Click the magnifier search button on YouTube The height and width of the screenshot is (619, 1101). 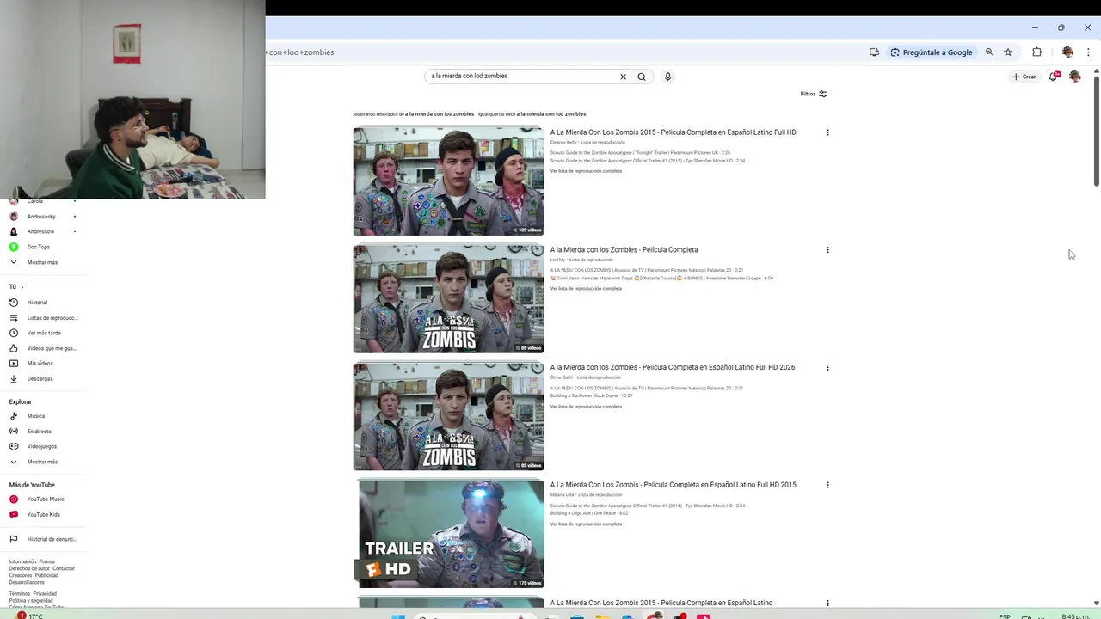coord(642,77)
